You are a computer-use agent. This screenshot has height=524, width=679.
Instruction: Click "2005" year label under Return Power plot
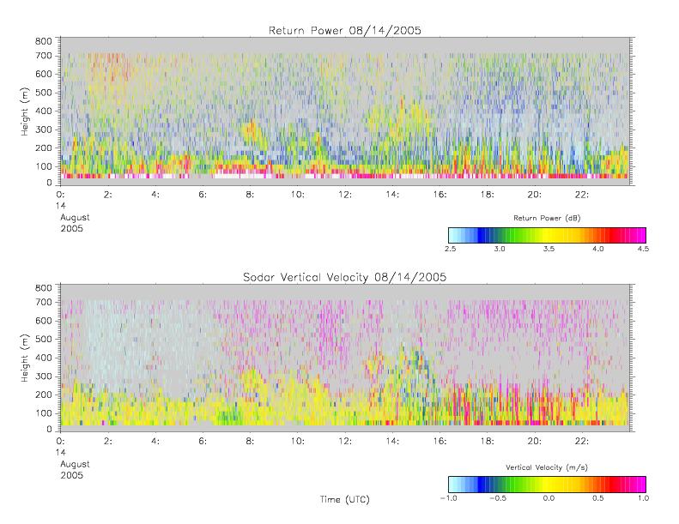coord(71,228)
